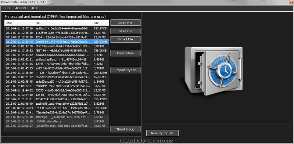Select the 12341234123412341234 file row

click(x=57, y=99)
